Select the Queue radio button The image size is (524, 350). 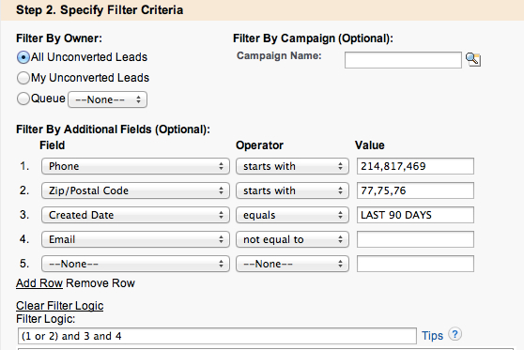[x=23, y=99]
